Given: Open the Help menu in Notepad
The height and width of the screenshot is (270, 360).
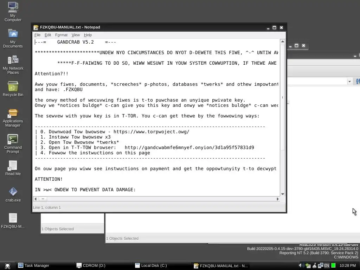Looking at the screenshot, I should [x=88, y=35].
